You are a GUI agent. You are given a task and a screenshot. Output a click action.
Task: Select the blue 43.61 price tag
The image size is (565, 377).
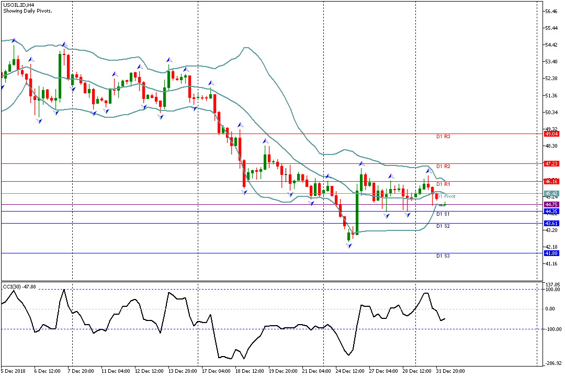551,224
